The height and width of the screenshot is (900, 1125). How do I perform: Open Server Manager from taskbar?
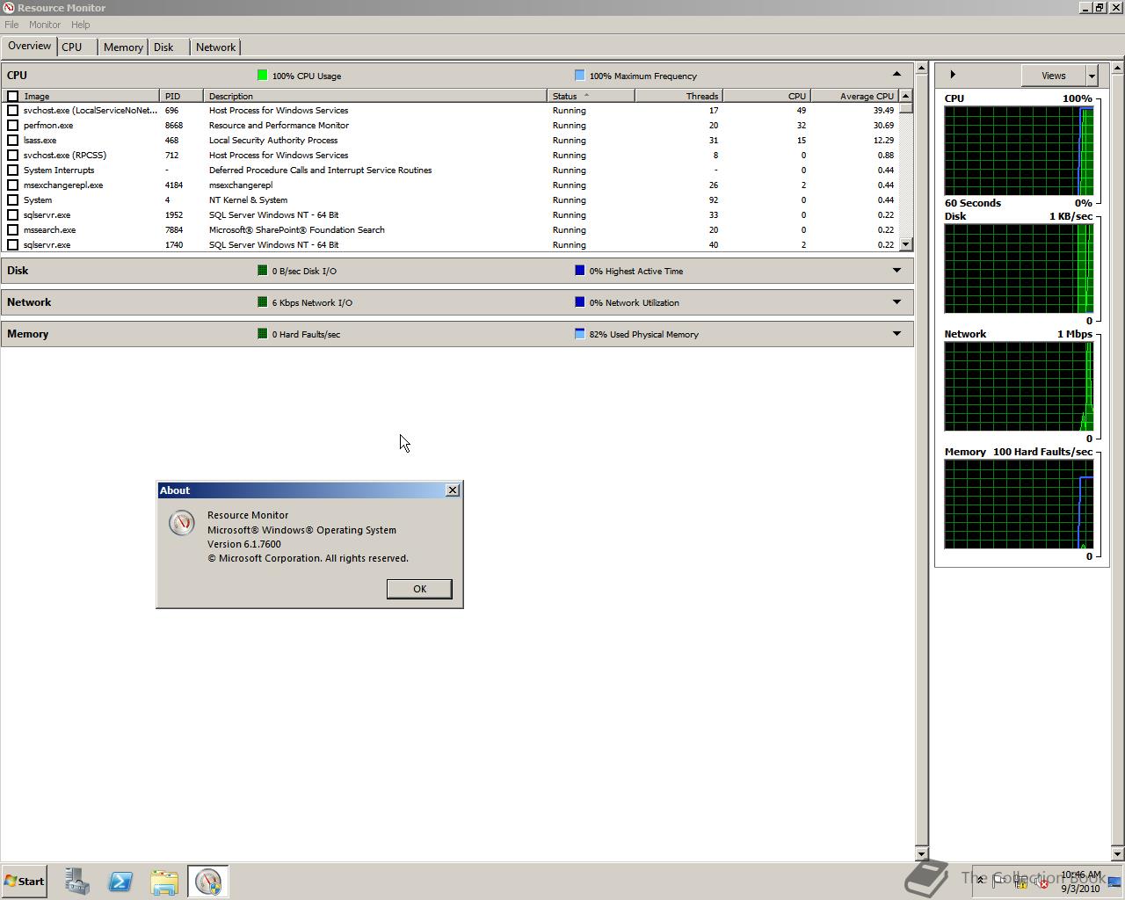[x=76, y=882]
